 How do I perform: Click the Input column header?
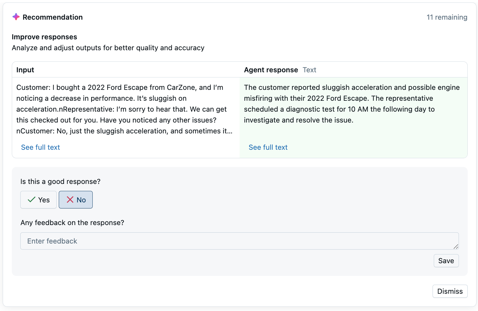point(25,70)
